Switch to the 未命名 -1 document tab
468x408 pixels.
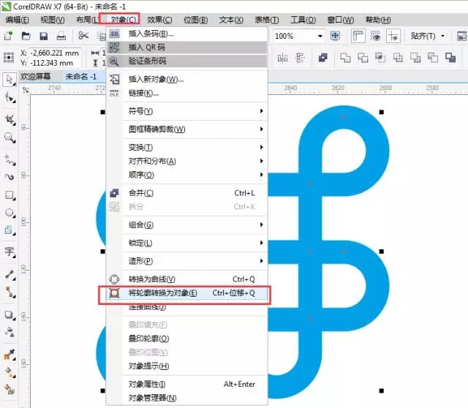[x=81, y=76]
